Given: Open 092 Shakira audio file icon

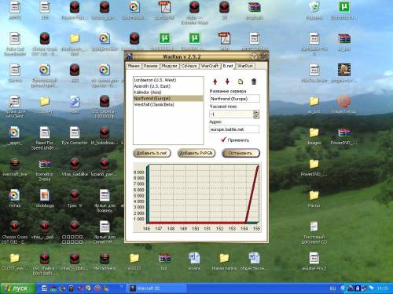Looking at the screenshot, I should pyautogui.click(x=45, y=263).
